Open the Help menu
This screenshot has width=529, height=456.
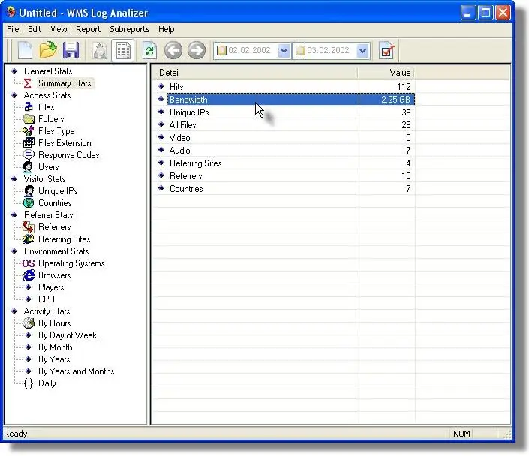pos(167,29)
